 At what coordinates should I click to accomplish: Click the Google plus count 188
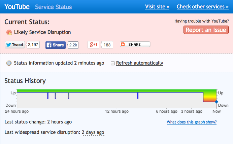coord(107,45)
